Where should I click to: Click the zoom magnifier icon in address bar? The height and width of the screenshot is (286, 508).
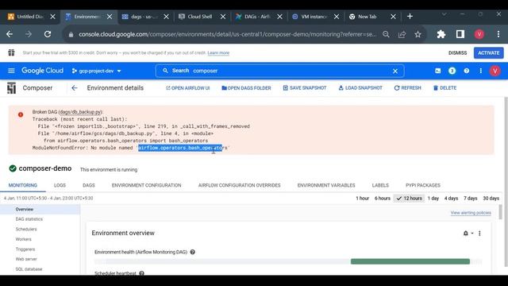(x=386, y=34)
